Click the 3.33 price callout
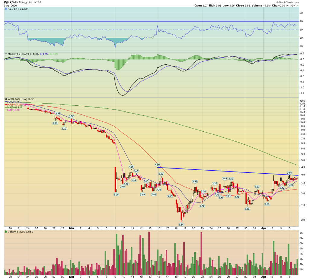The height and width of the screenshot is (279, 309). click(158, 190)
